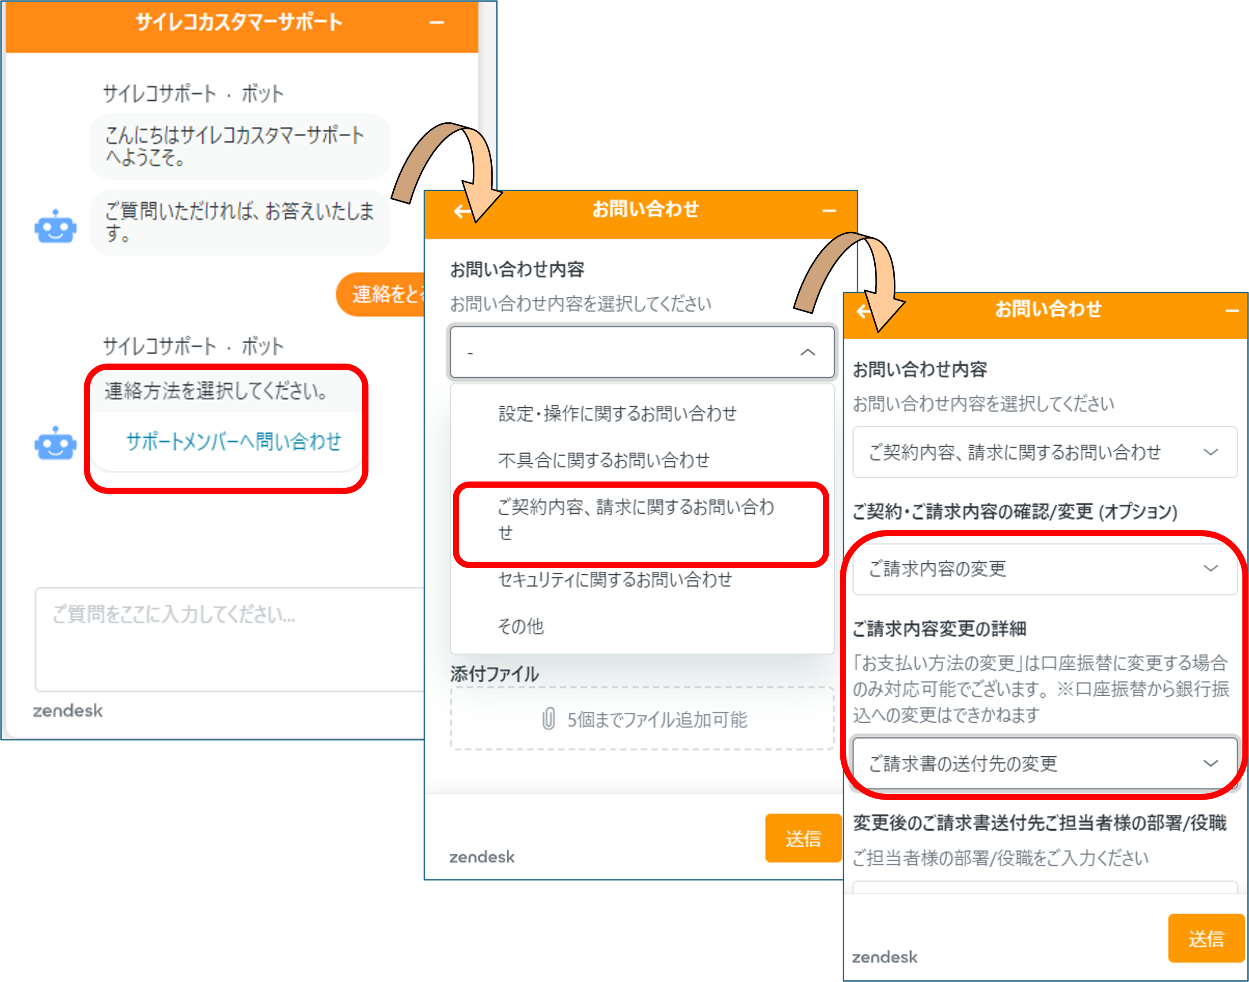Minimize the サイレコカスタマーサポート chat widget
This screenshot has width=1249, height=982.
pyautogui.click(x=437, y=23)
